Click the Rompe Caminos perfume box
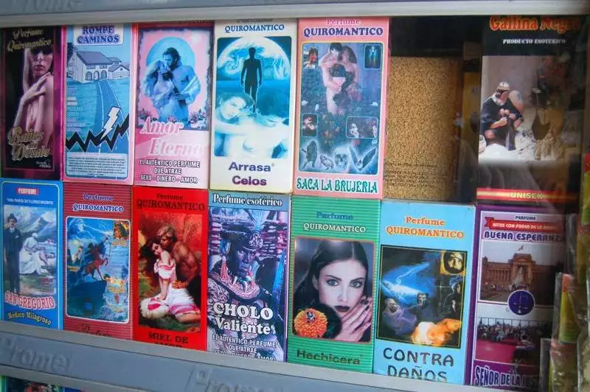This screenshot has width=590, height=392. pos(98,103)
